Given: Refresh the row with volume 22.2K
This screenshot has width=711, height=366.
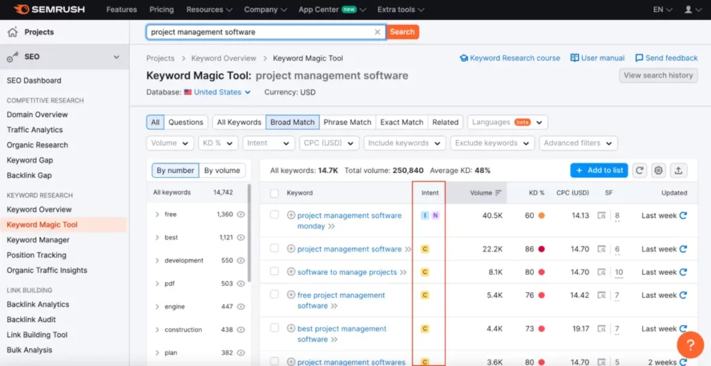Looking at the screenshot, I should click(683, 249).
